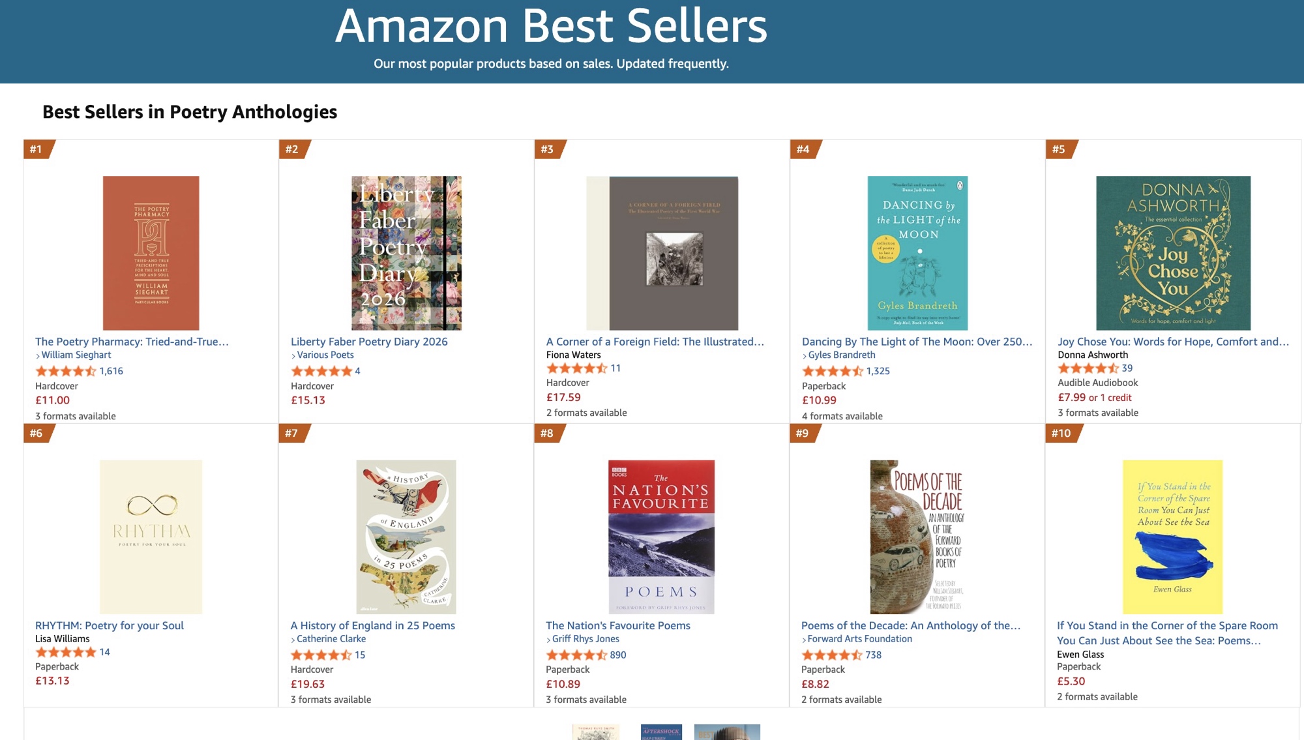Select the Joy Chose You cover image
Screen dimensions: 1304x740
(x=1173, y=253)
